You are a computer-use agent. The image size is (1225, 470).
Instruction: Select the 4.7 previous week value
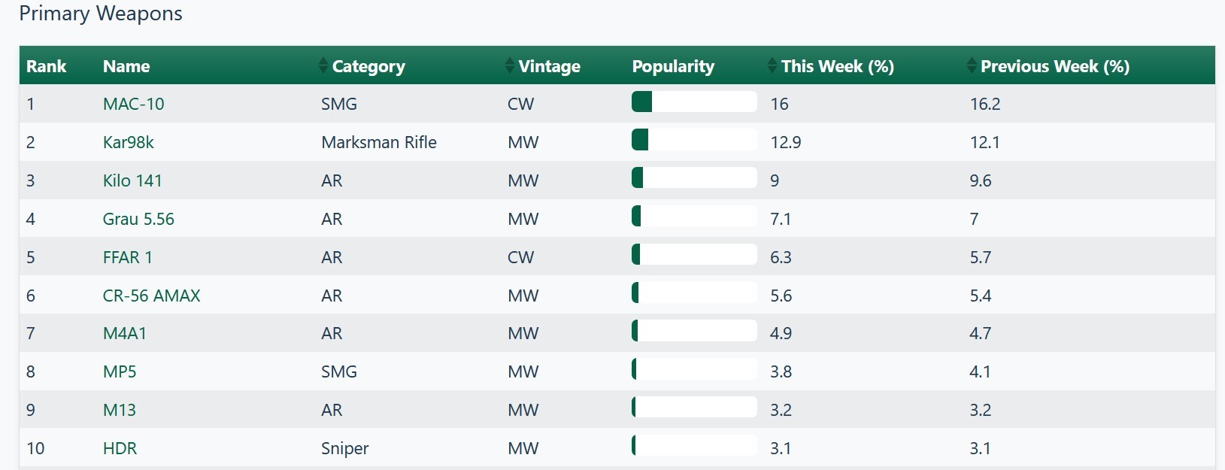coord(981,333)
